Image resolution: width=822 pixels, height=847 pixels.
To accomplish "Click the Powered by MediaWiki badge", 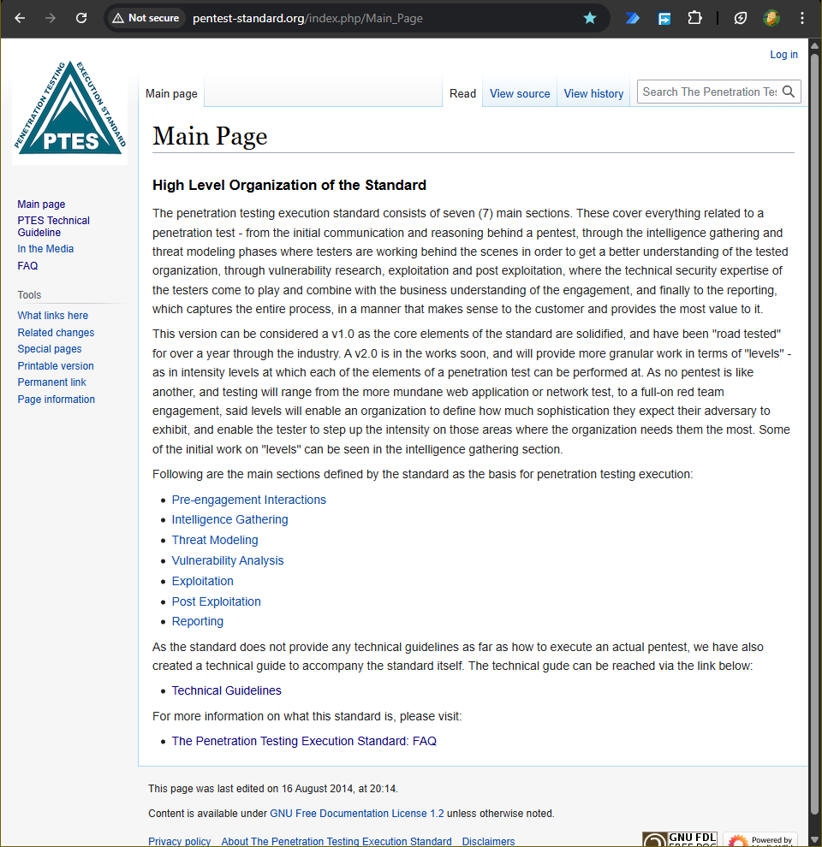I will pos(760,839).
